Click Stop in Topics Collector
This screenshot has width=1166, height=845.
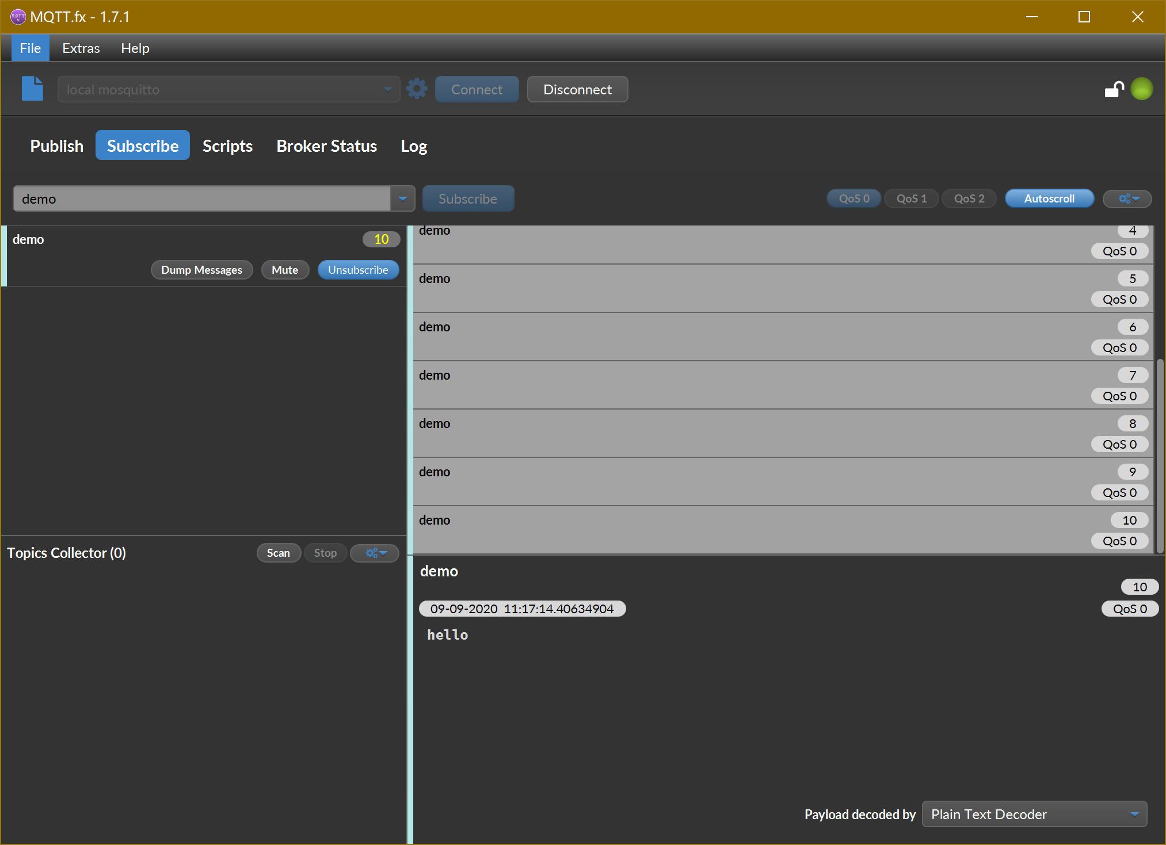pyautogui.click(x=325, y=553)
